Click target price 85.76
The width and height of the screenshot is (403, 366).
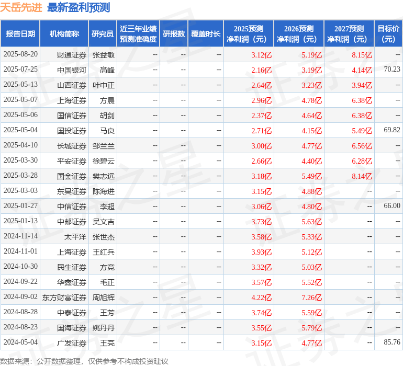pos(392,342)
